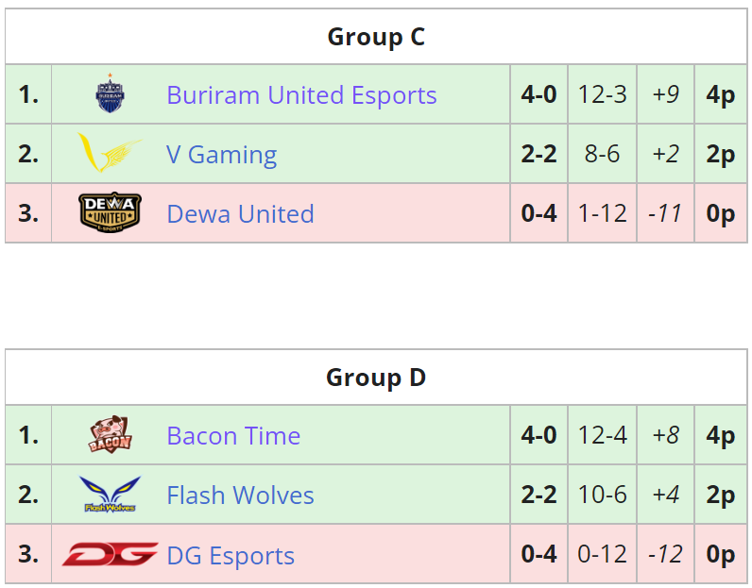Click the Group C table header
The width and height of the screenshot is (752, 588).
click(x=376, y=37)
